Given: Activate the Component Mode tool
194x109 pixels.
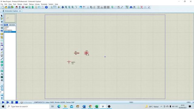Looking at the screenshot, I should (2, 19).
